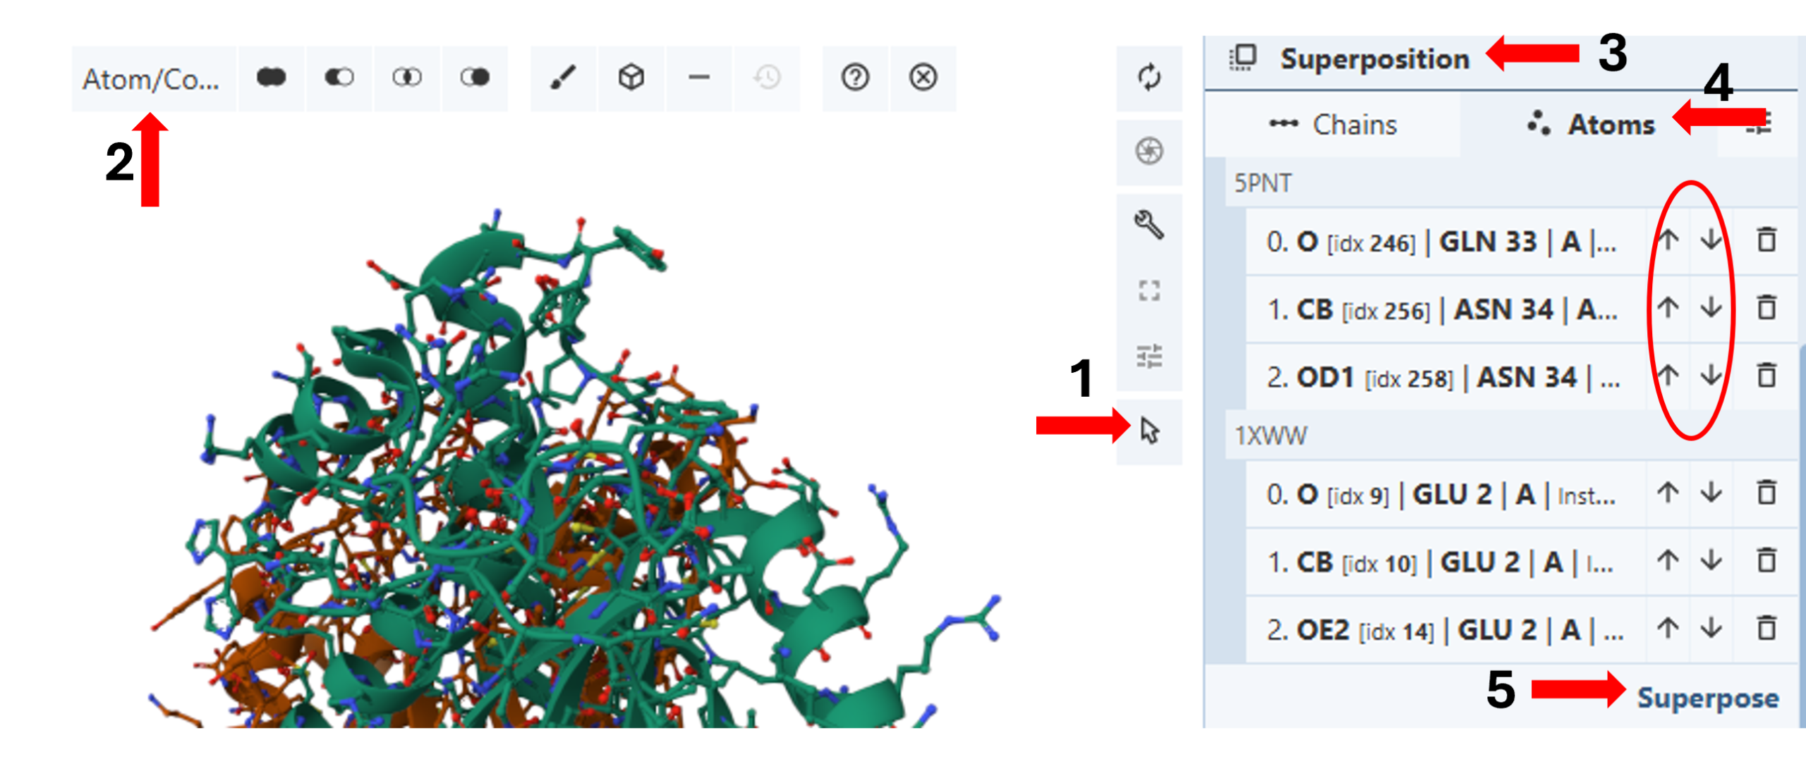Image resolution: width=1806 pixels, height=759 pixels.
Task: Click the intersect selection operation icon
Action: click(407, 78)
